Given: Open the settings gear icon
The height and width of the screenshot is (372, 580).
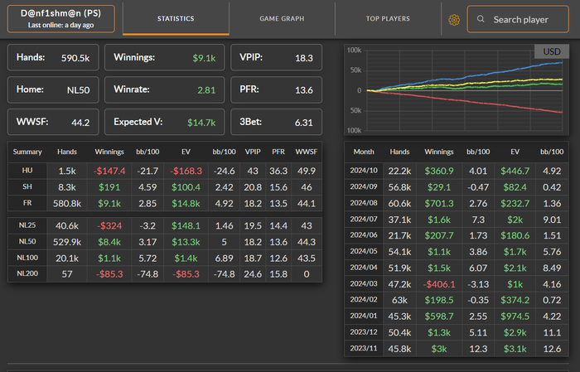Looking at the screenshot, I should (454, 20).
